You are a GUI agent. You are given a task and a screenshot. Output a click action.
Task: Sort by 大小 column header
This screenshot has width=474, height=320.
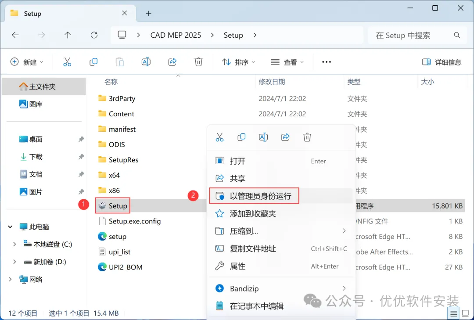coord(428,82)
